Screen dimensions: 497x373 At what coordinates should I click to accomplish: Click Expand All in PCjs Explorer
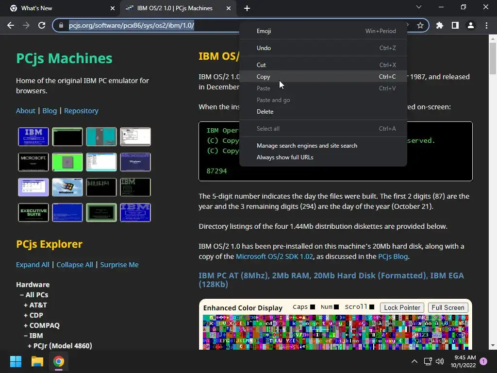pyautogui.click(x=33, y=265)
